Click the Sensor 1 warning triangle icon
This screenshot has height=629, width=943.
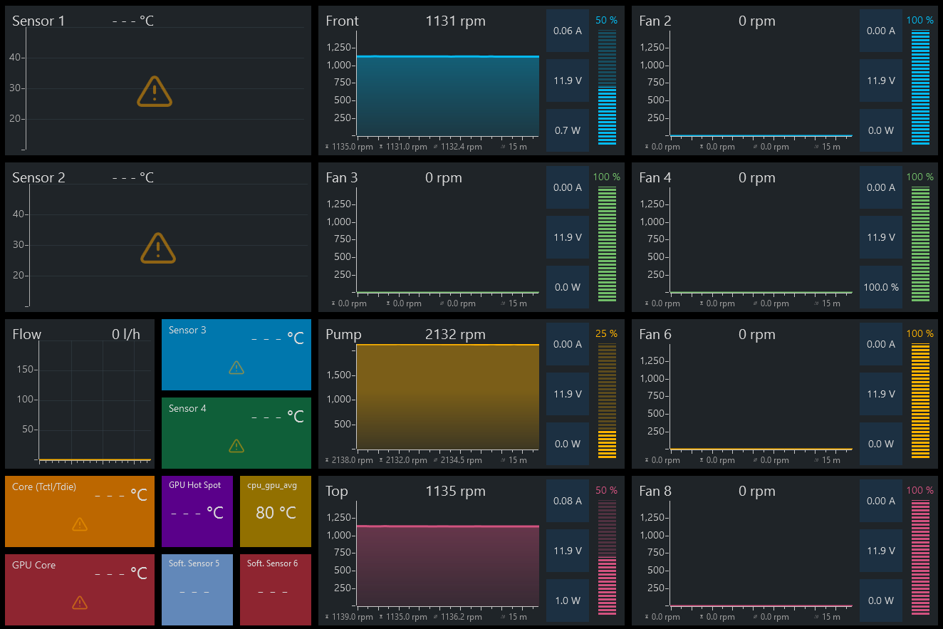(x=155, y=92)
